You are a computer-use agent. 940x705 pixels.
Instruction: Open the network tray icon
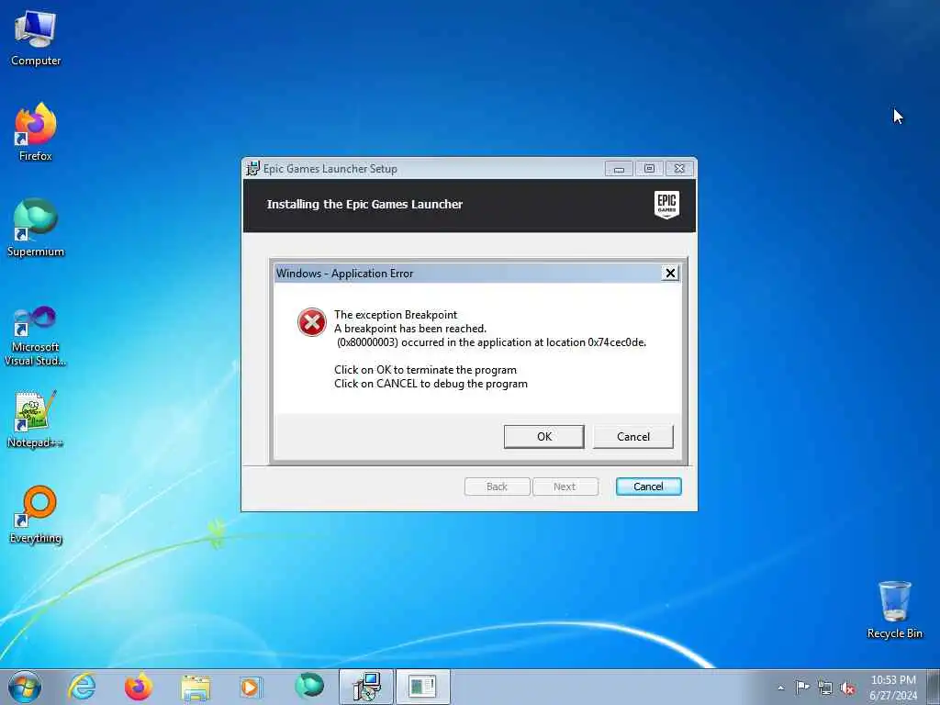[x=825, y=688]
